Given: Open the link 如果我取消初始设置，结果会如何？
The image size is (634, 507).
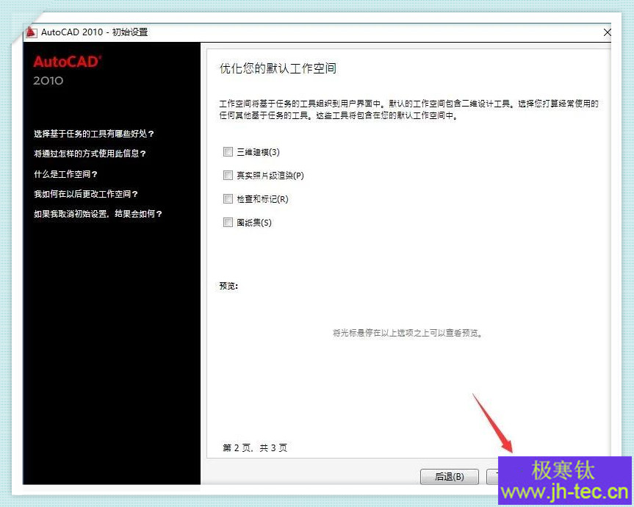Looking at the screenshot, I should pyautogui.click(x=98, y=214).
